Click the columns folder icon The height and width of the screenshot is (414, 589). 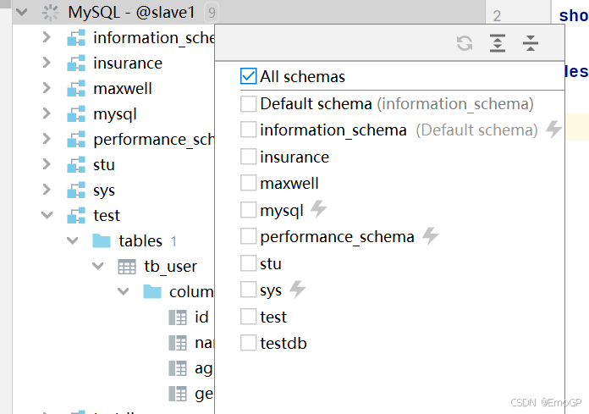pyautogui.click(x=152, y=291)
